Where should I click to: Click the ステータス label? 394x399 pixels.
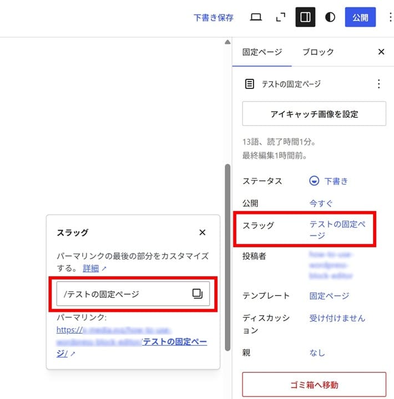(x=262, y=181)
